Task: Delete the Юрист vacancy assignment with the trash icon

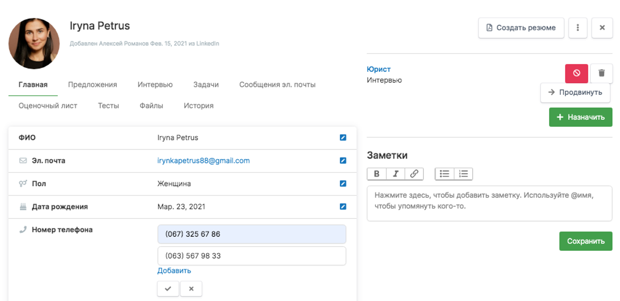Action: (x=601, y=73)
